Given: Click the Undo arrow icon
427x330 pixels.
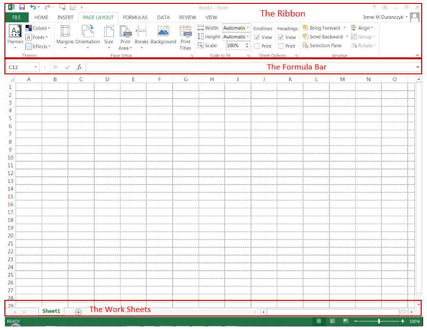Looking at the screenshot, I should click(x=33, y=7).
